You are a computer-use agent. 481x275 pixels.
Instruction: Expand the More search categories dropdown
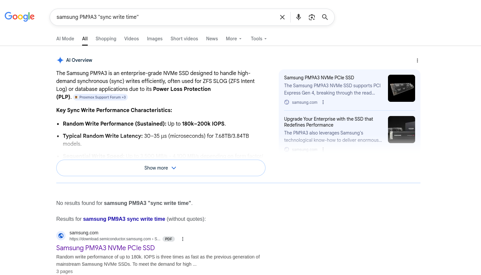tap(234, 39)
